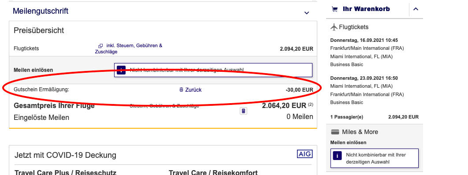This screenshot has width=468, height=175.
Task: Click the popup window icon beside taxes link
Action: (x=100, y=46)
